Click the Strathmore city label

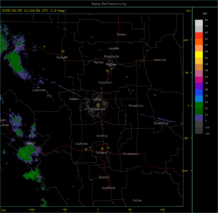pos(130,154)
